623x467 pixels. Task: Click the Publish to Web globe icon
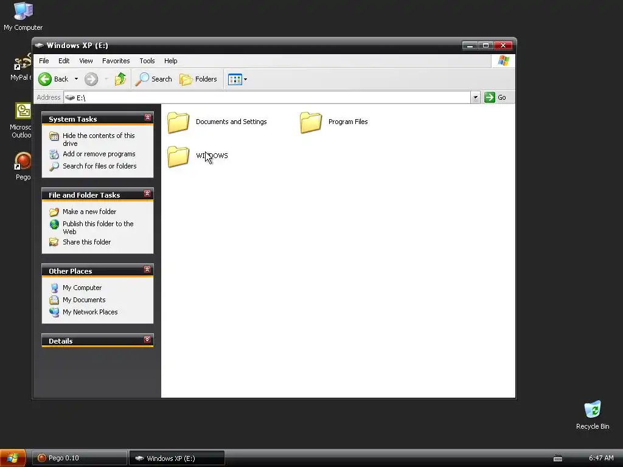tap(54, 224)
